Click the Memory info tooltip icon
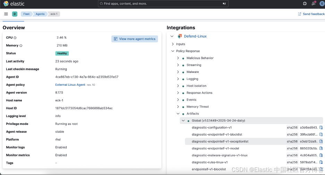Image resolution: width=325 pixels, height=175 pixels. click(x=21, y=45)
